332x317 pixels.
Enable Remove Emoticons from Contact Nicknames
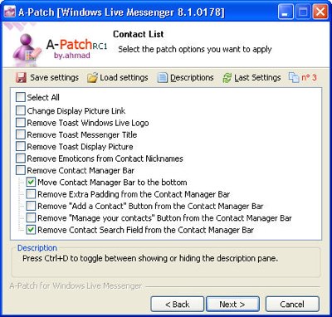tap(21, 158)
